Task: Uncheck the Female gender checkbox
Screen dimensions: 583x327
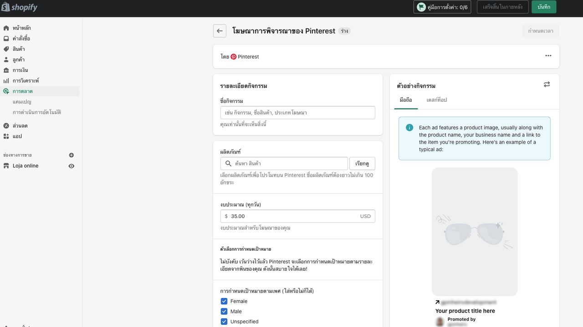Action: (x=224, y=301)
